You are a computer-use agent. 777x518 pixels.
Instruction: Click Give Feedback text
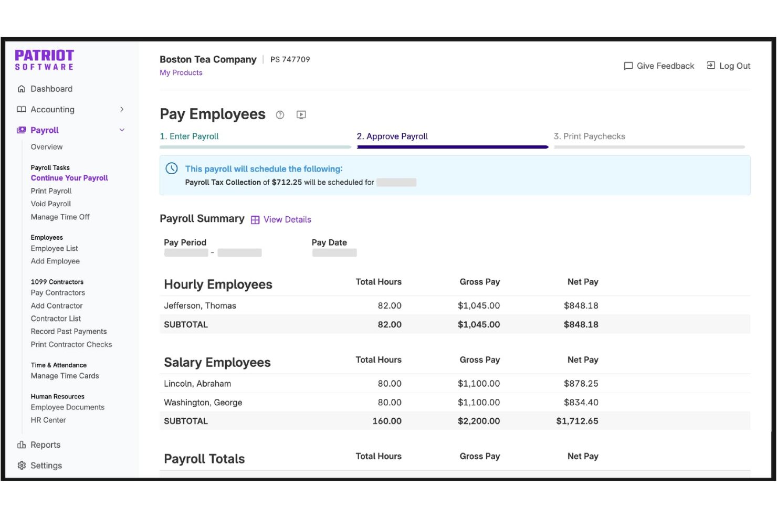click(x=665, y=66)
